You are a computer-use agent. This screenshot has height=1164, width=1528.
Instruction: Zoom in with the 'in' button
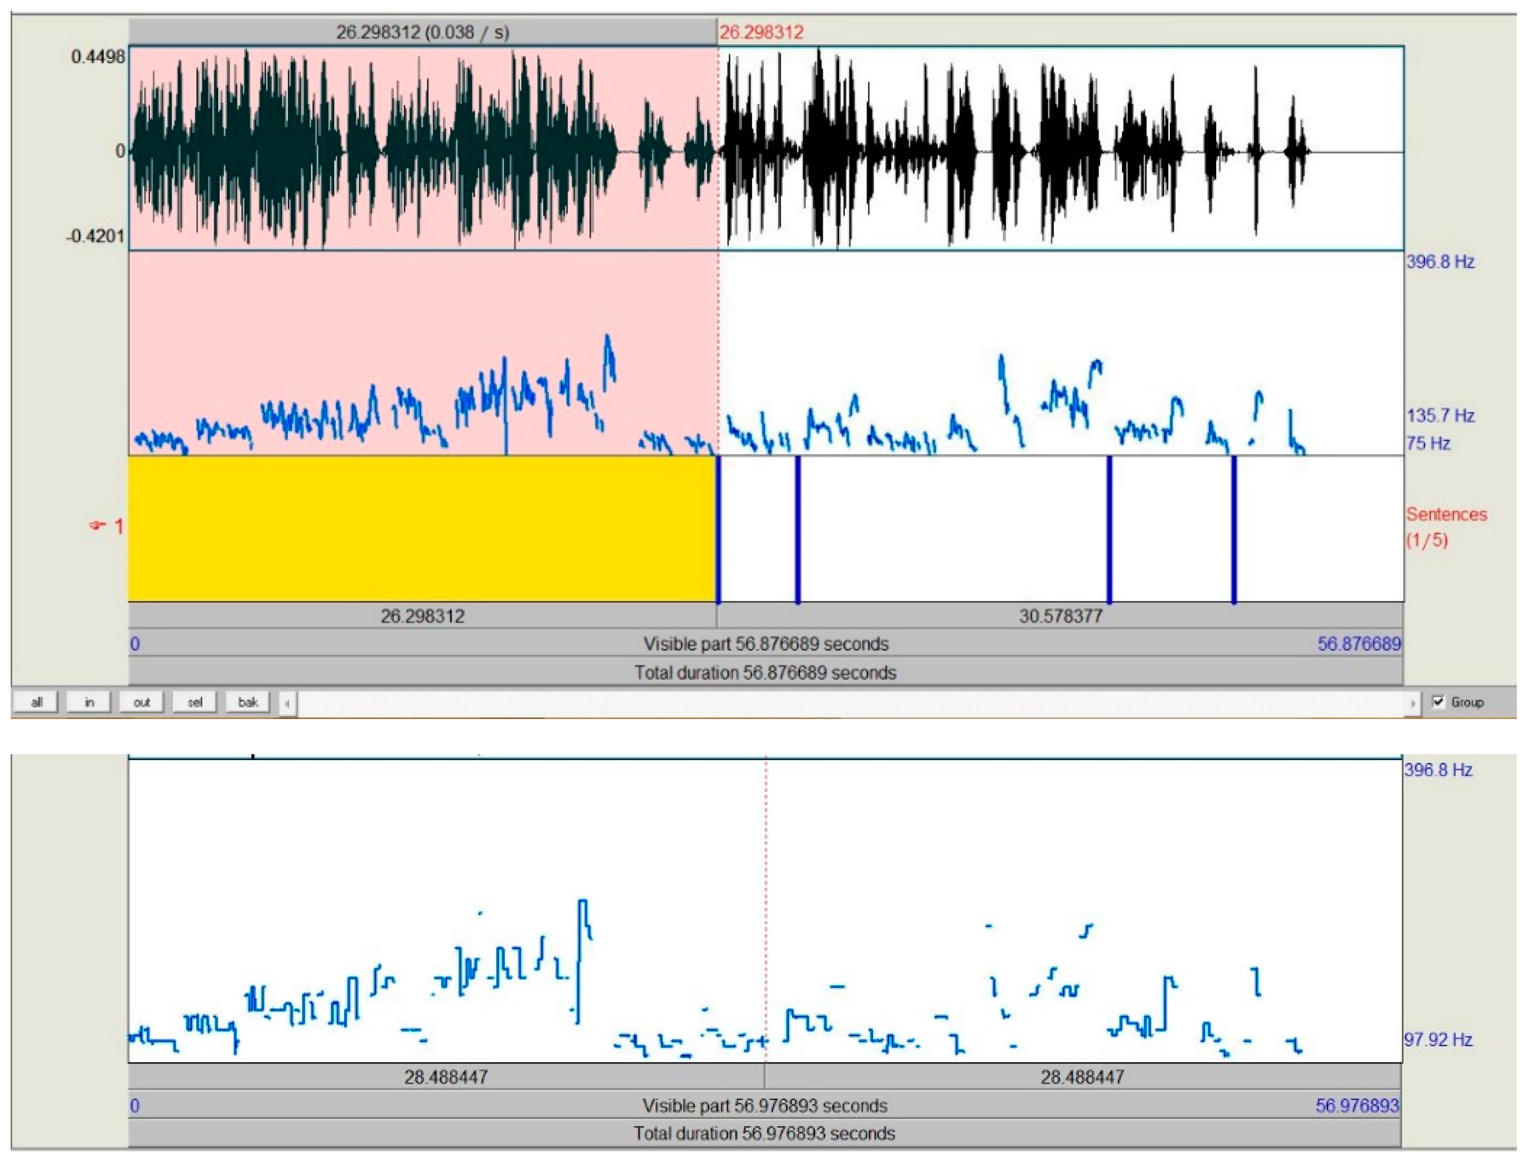click(89, 702)
